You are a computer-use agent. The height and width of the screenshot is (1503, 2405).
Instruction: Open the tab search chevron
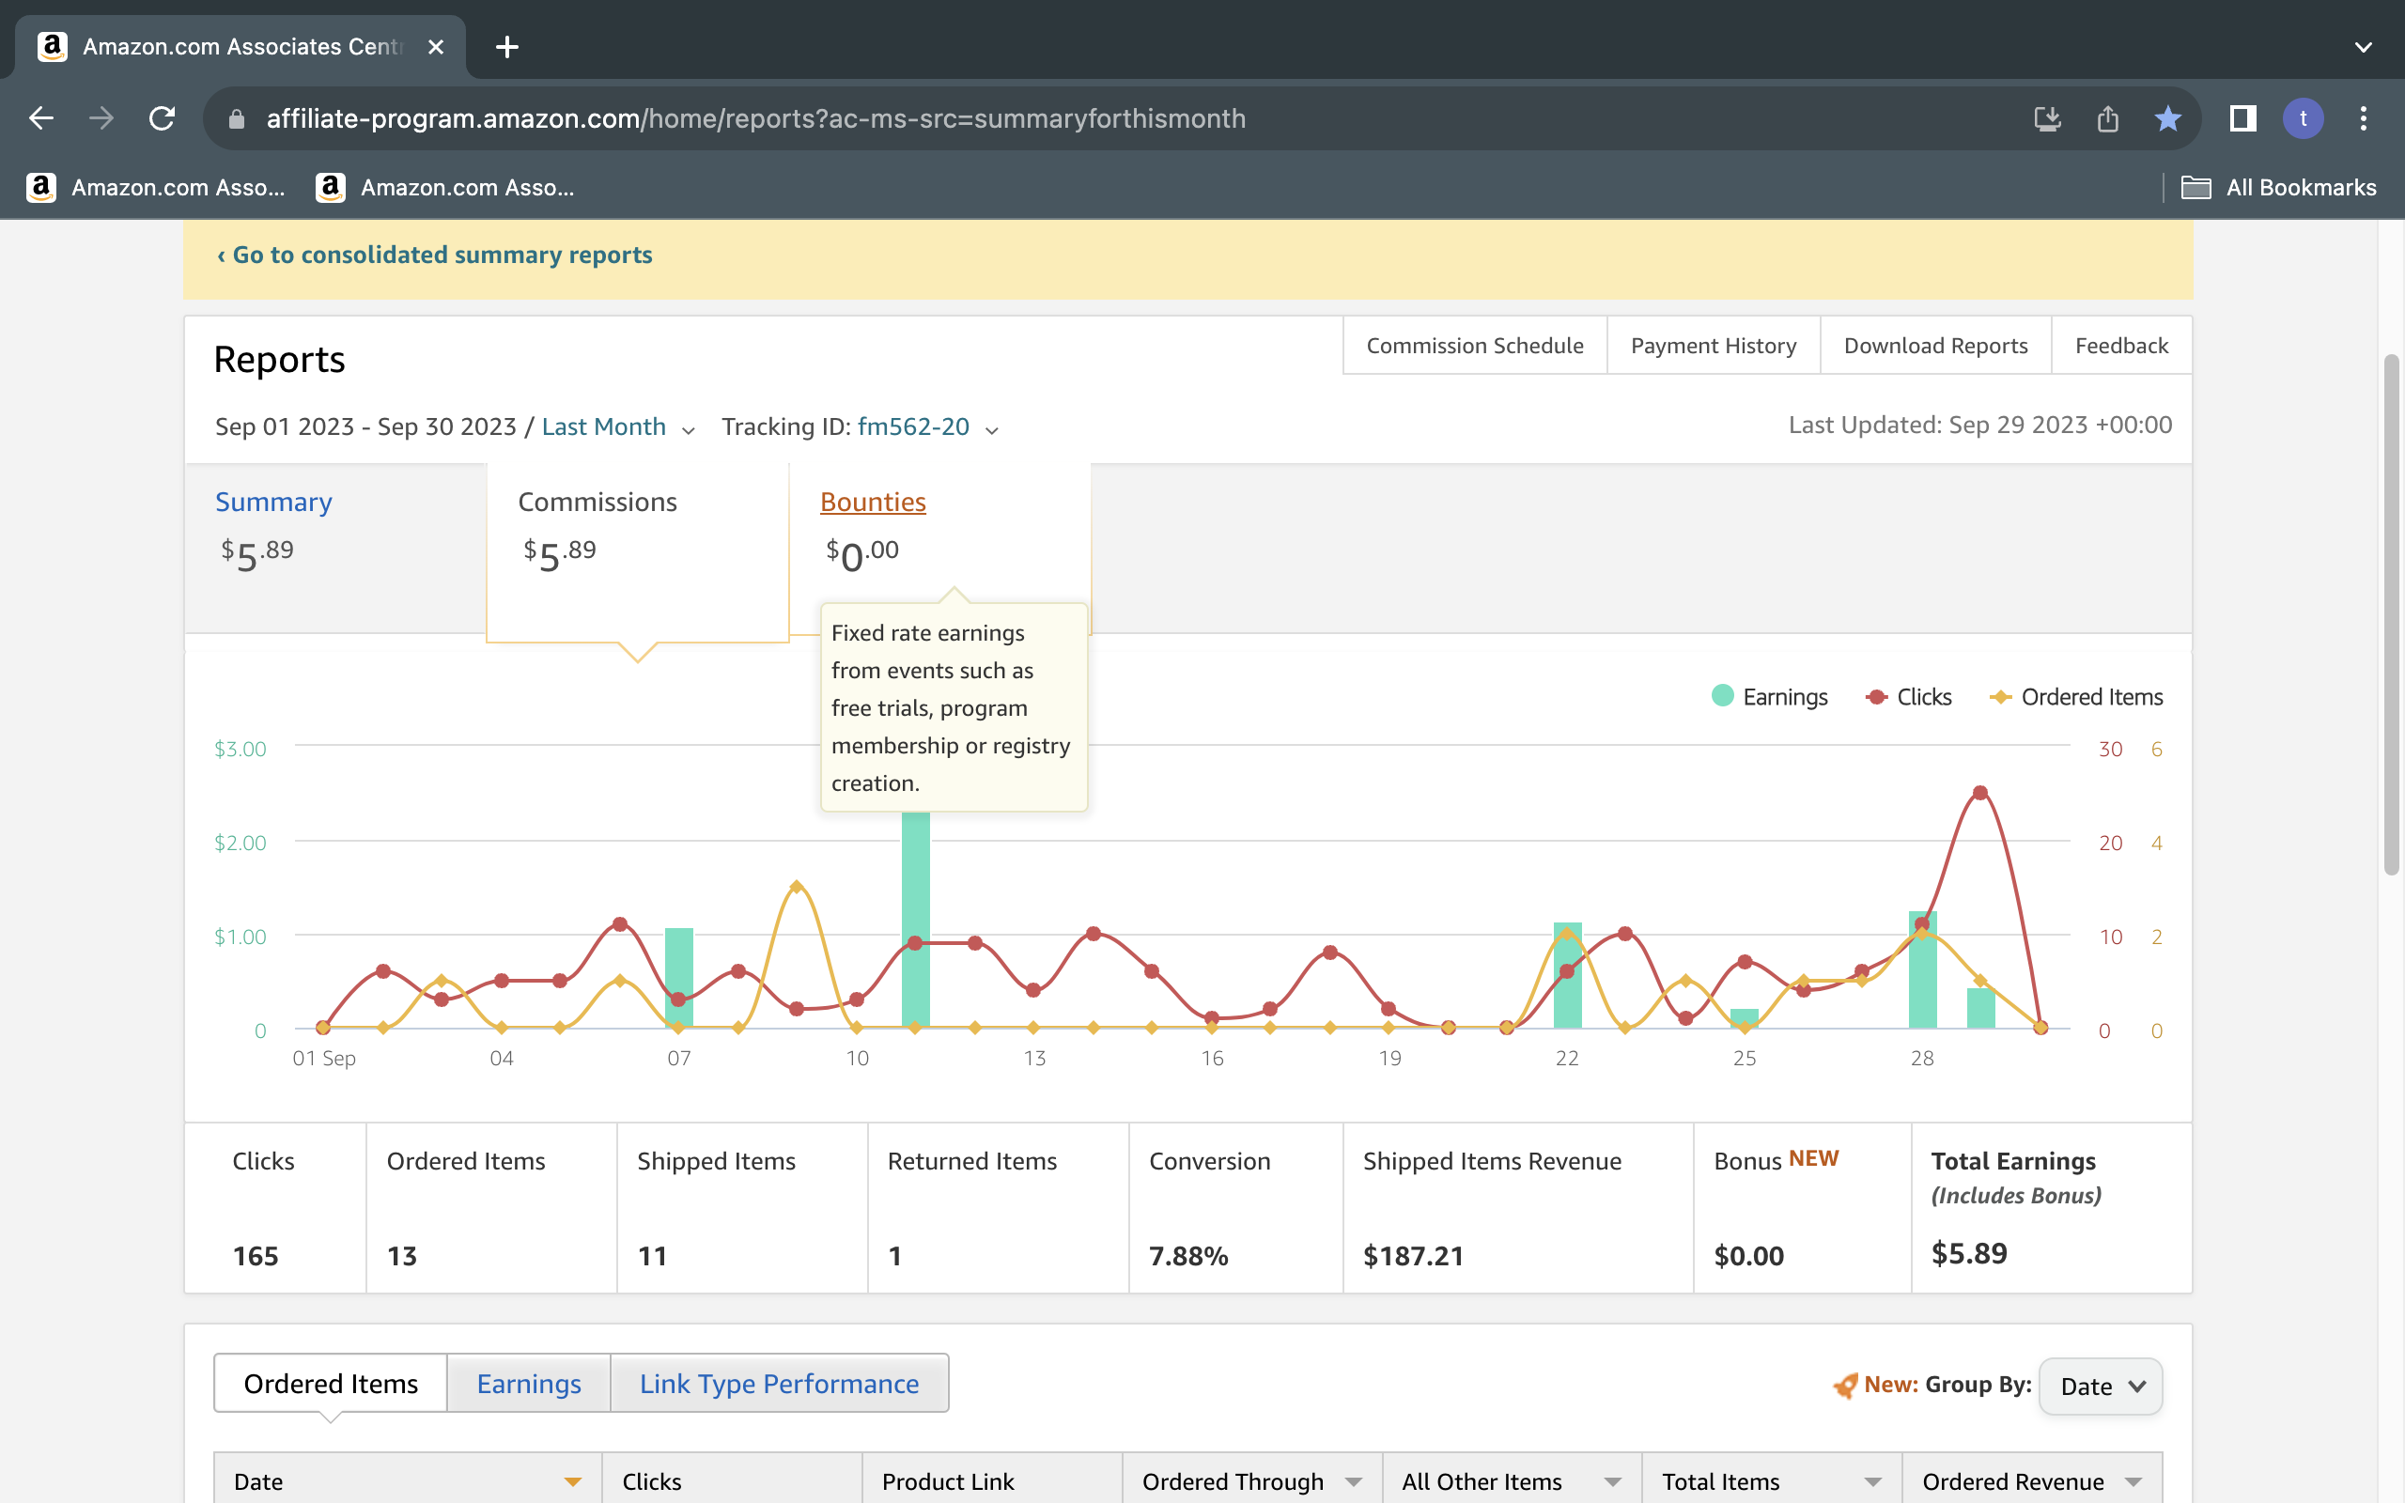coord(2364,47)
